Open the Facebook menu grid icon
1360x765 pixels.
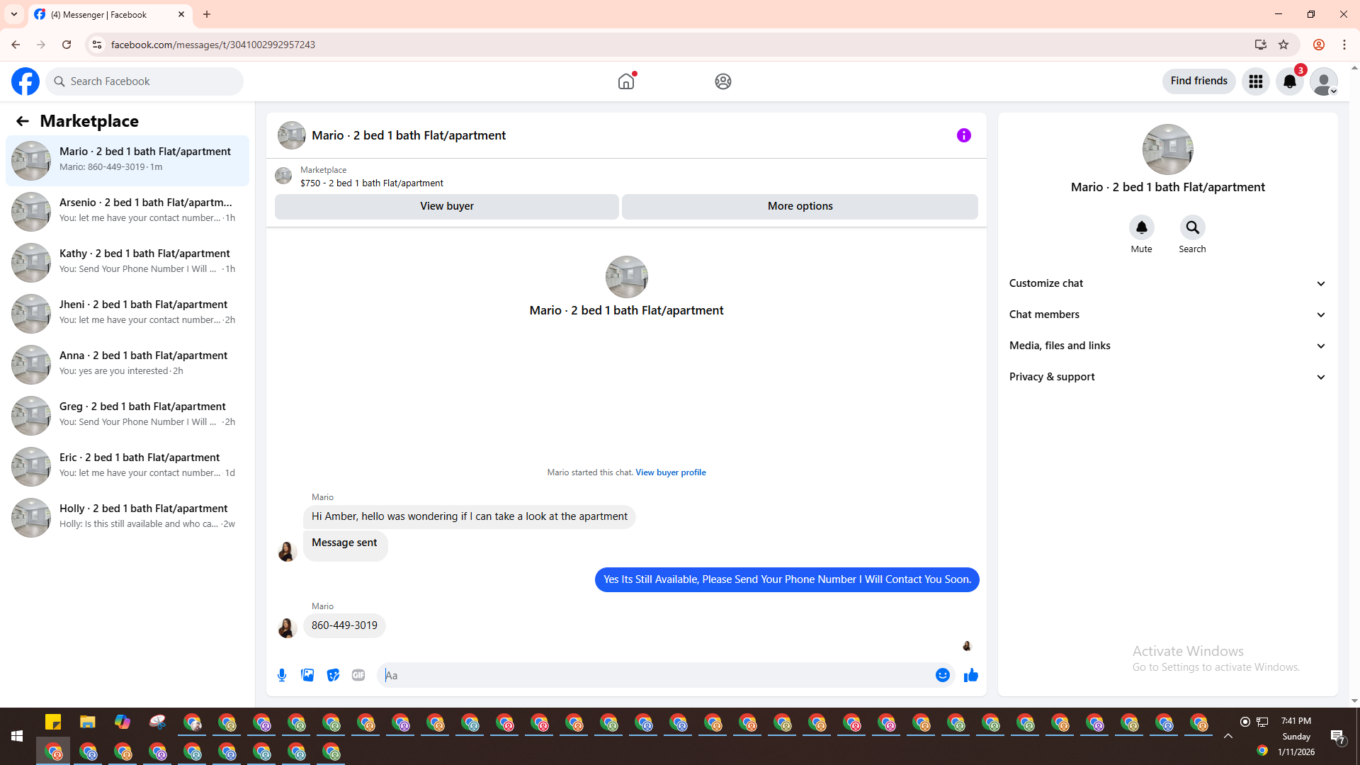(x=1256, y=81)
